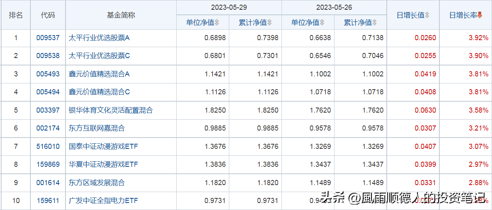The image size is (492, 210).
Task: Select the 0.6638 unit net value
Action: tap(320, 38)
